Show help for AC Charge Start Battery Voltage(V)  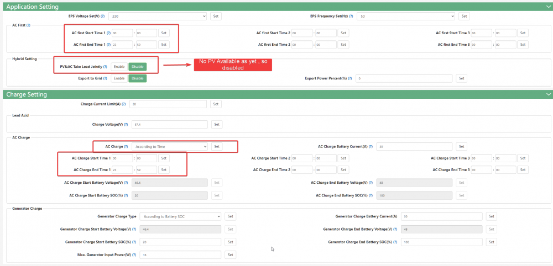(x=126, y=183)
